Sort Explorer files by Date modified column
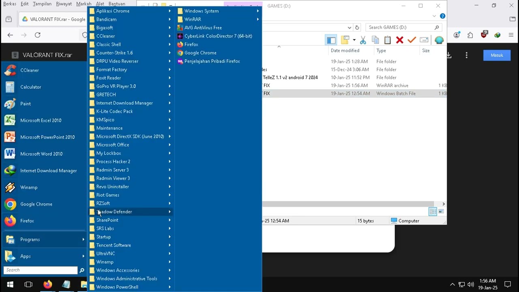Image resolution: width=519 pixels, height=292 pixels. (x=351, y=51)
